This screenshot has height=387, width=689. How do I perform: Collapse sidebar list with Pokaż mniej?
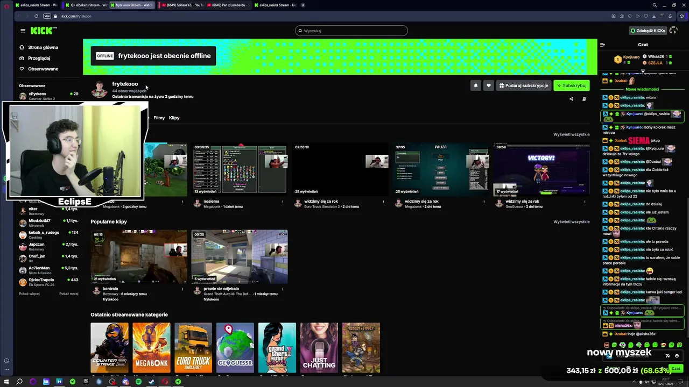(69, 293)
